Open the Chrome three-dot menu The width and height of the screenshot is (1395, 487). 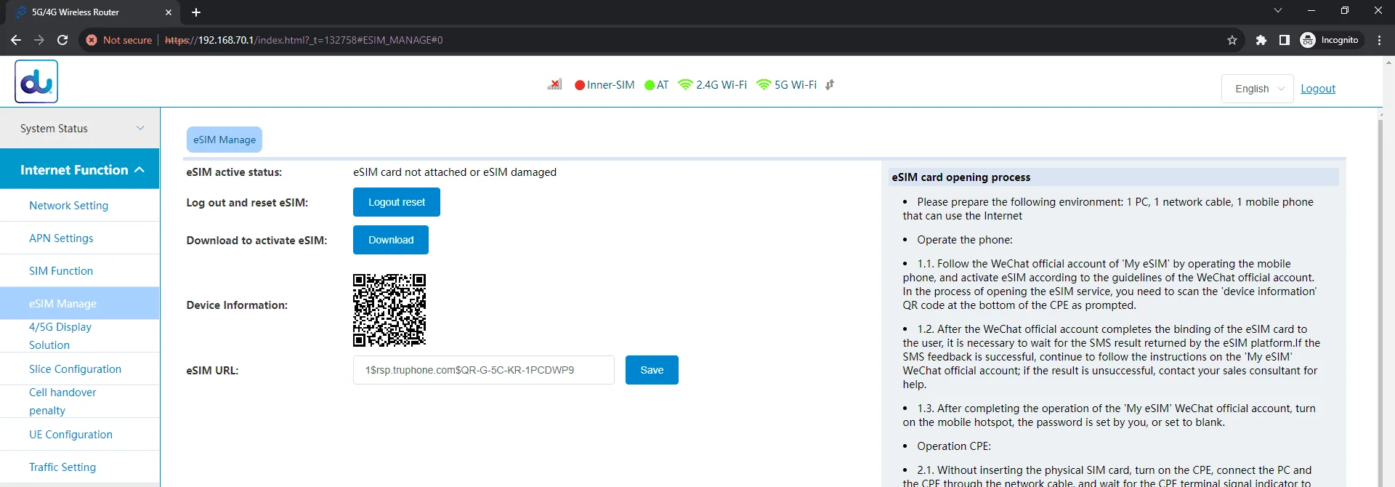(x=1380, y=40)
